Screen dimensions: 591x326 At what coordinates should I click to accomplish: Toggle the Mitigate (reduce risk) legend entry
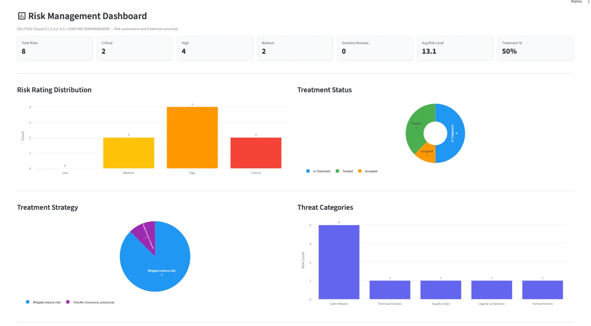click(x=44, y=302)
